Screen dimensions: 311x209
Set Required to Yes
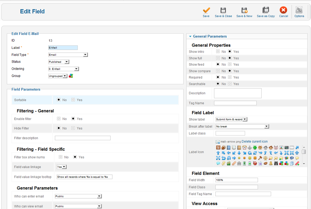230,77
